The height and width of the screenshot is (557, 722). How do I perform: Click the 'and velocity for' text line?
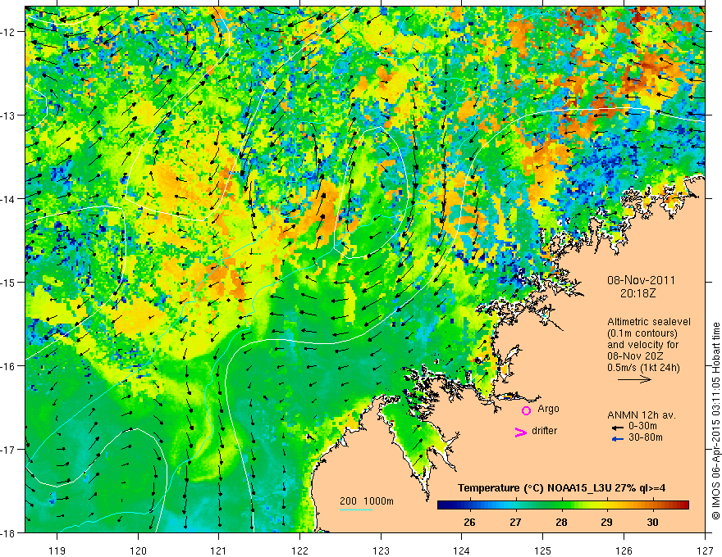click(x=642, y=345)
